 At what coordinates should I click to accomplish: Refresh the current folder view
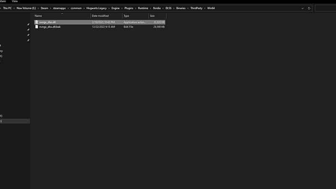click(x=309, y=8)
